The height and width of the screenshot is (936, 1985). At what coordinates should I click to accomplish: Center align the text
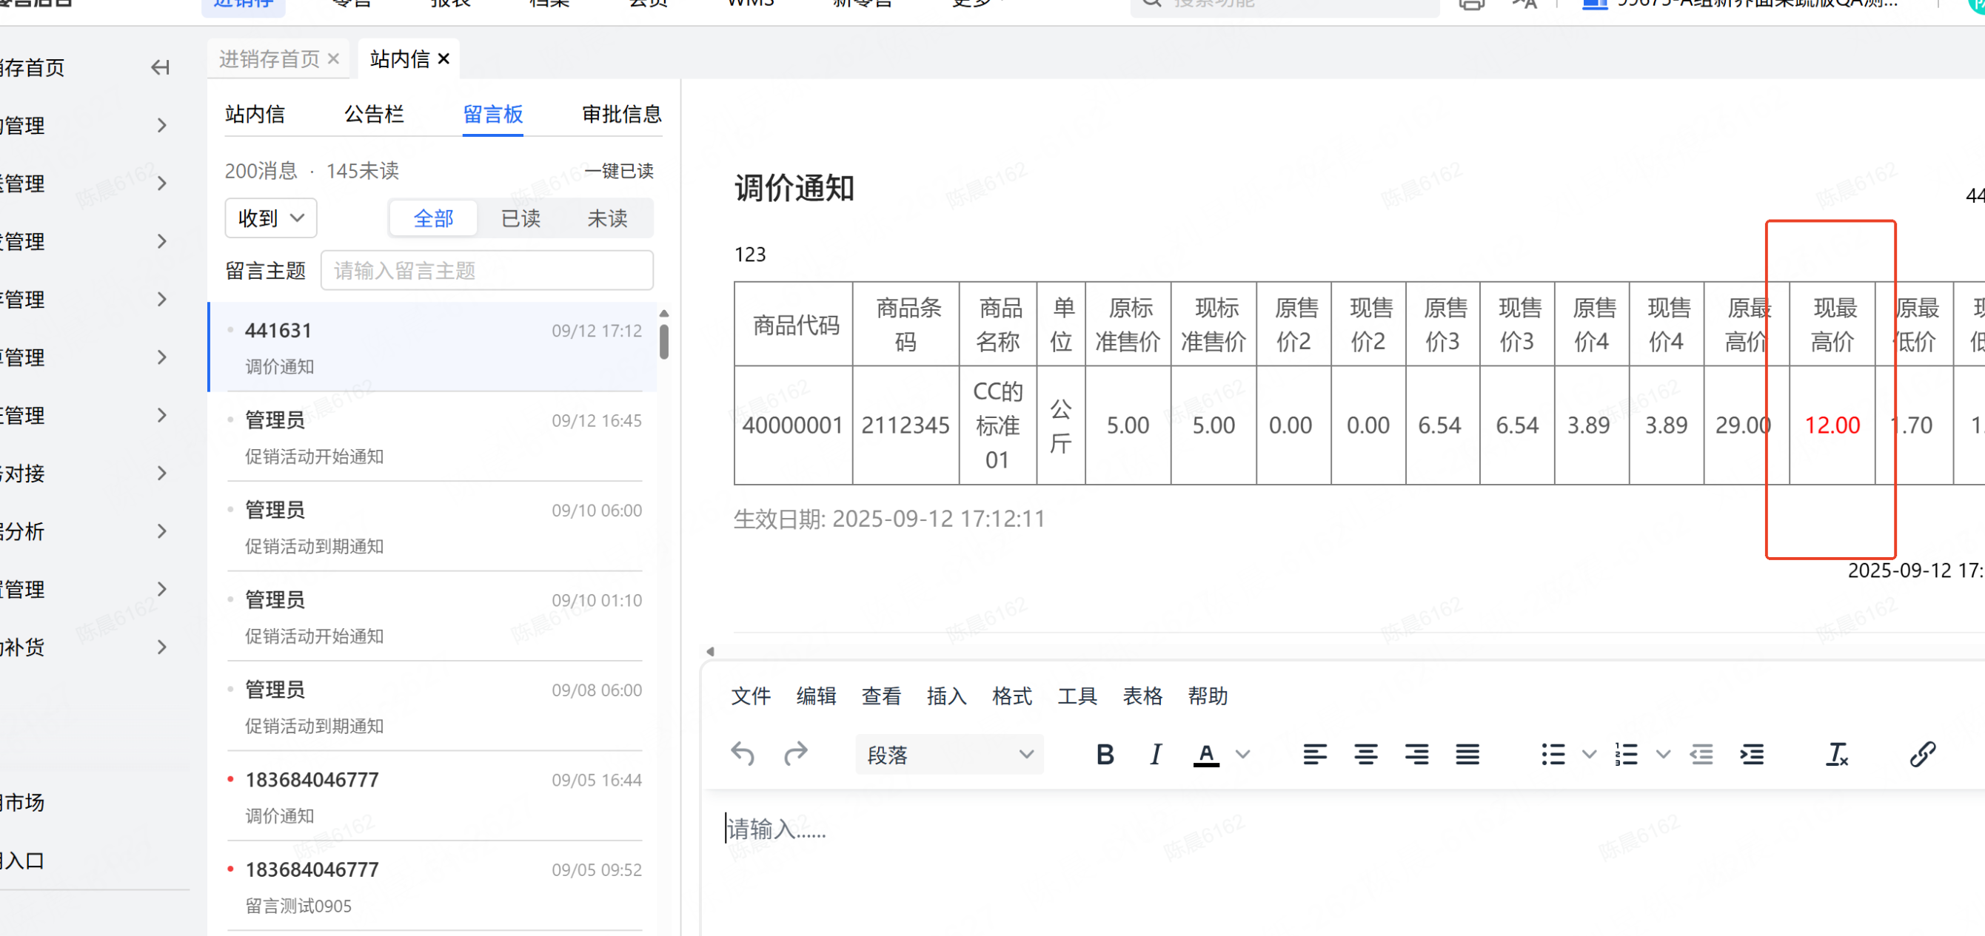pyautogui.click(x=1365, y=754)
